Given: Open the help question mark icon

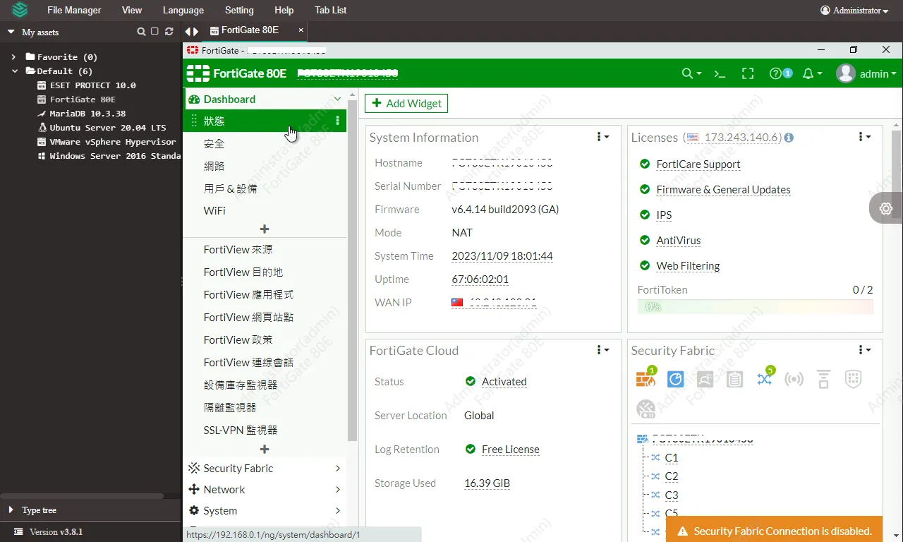Looking at the screenshot, I should pos(776,73).
